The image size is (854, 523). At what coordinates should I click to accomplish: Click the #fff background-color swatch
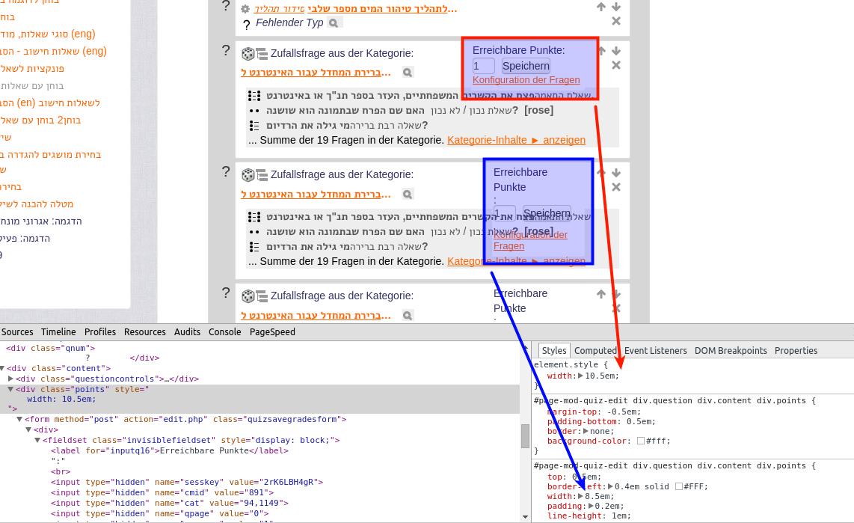pyautogui.click(x=640, y=441)
